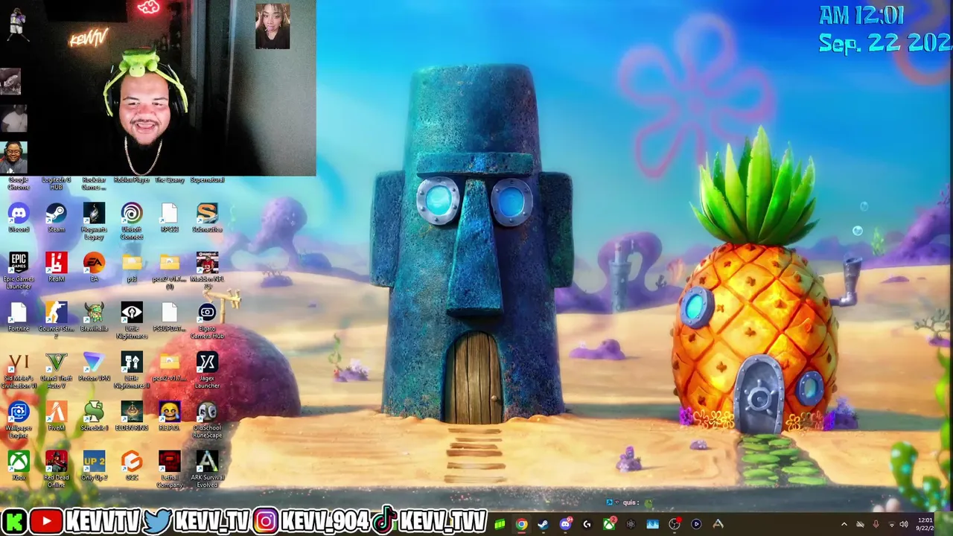This screenshot has height=536, width=953.
Task: Show hidden system tray icons
Action: pyautogui.click(x=844, y=524)
